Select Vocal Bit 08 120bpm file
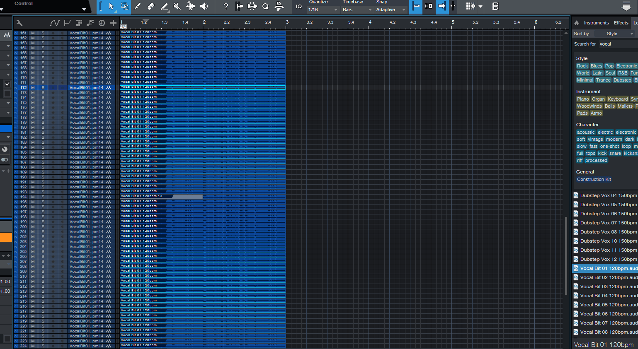638x349 pixels. (x=605, y=332)
